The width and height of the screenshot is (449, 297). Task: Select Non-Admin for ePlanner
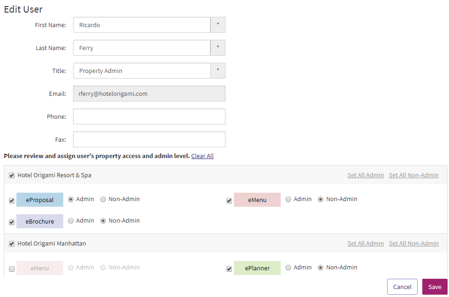tap(321, 268)
